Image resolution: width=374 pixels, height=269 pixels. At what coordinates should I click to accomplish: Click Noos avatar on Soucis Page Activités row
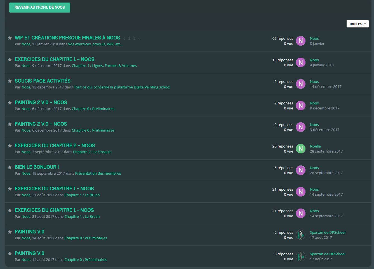pos(300,84)
